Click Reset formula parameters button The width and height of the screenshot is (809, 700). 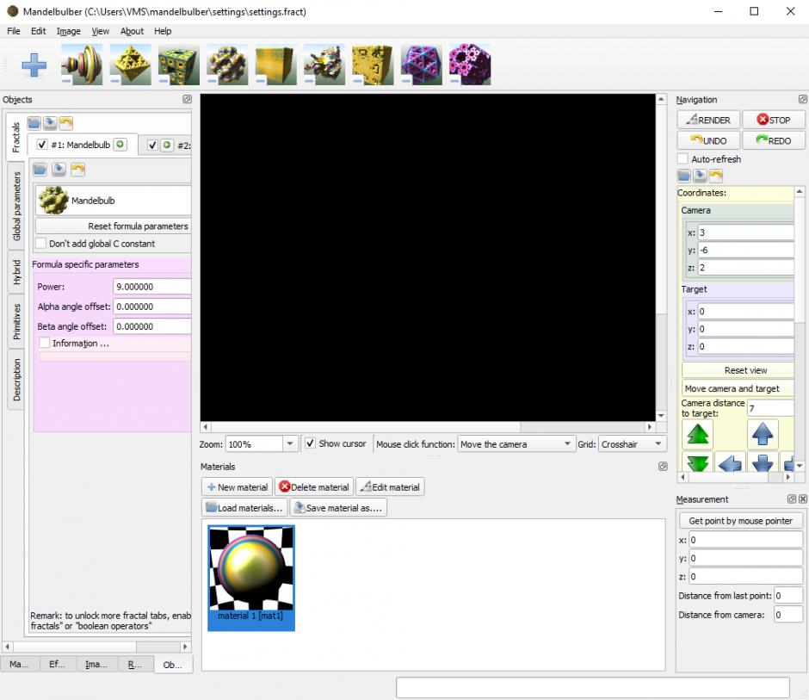[114, 226]
